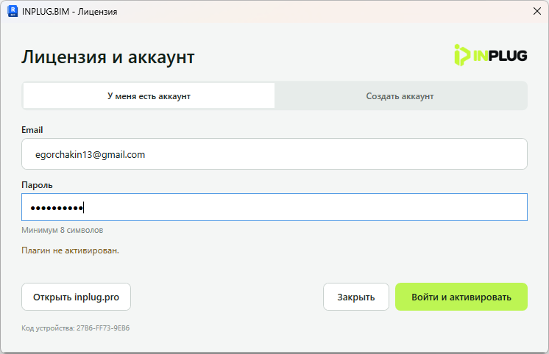Image resolution: width=549 pixels, height=354 pixels.
Task: Click into the Пароль password field
Action: (x=274, y=207)
